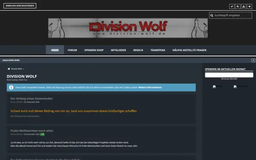
Task: Click first broken image under donation bar
Action: 217,87
